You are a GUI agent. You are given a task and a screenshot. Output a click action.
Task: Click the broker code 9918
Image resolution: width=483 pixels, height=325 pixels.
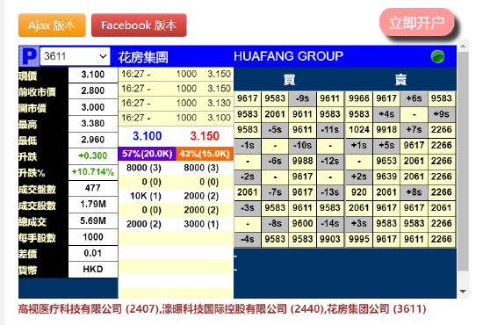click(x=386, y=130)
